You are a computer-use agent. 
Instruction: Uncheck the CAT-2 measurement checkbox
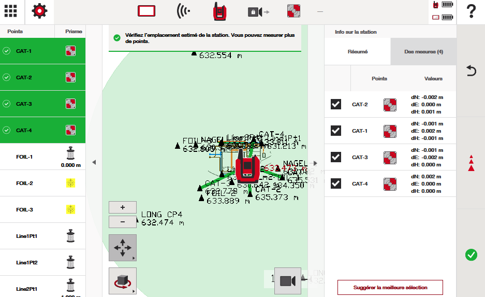click(336, 105)
